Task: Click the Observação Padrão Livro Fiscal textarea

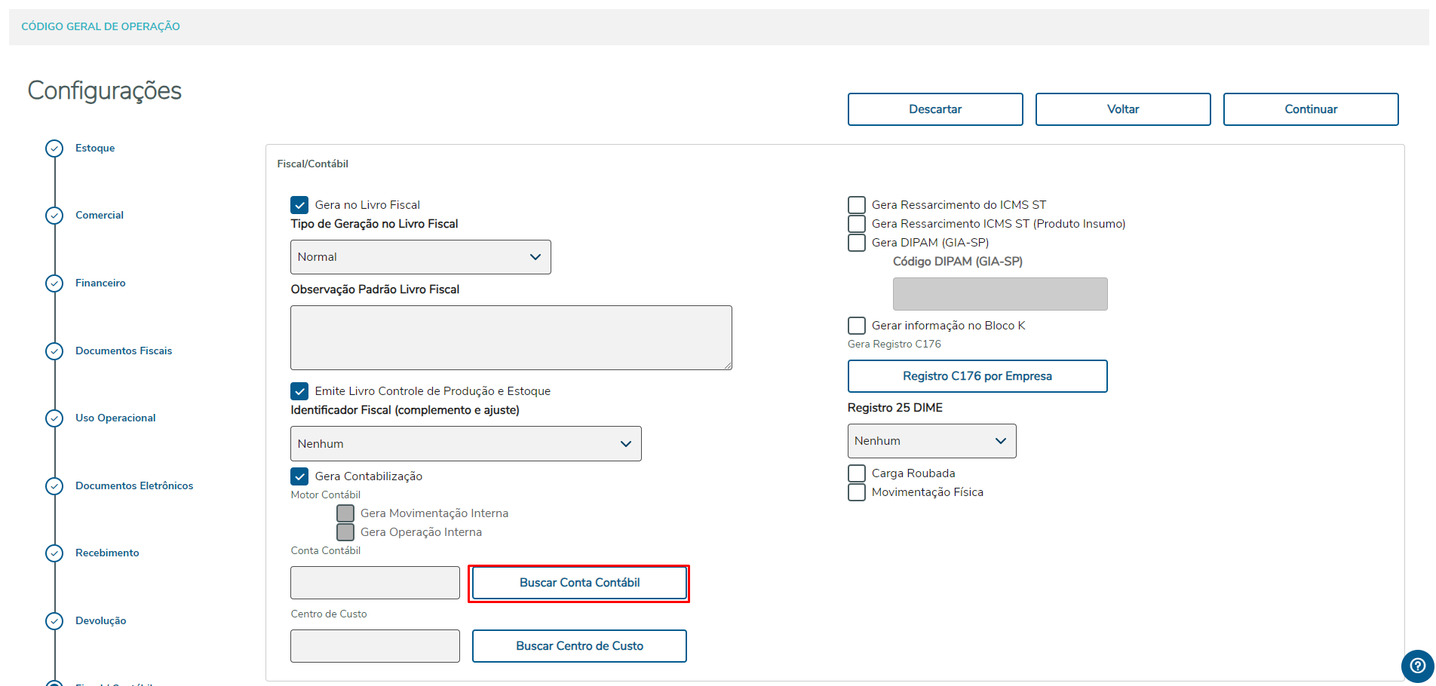Action: click(x=511, y=338)
